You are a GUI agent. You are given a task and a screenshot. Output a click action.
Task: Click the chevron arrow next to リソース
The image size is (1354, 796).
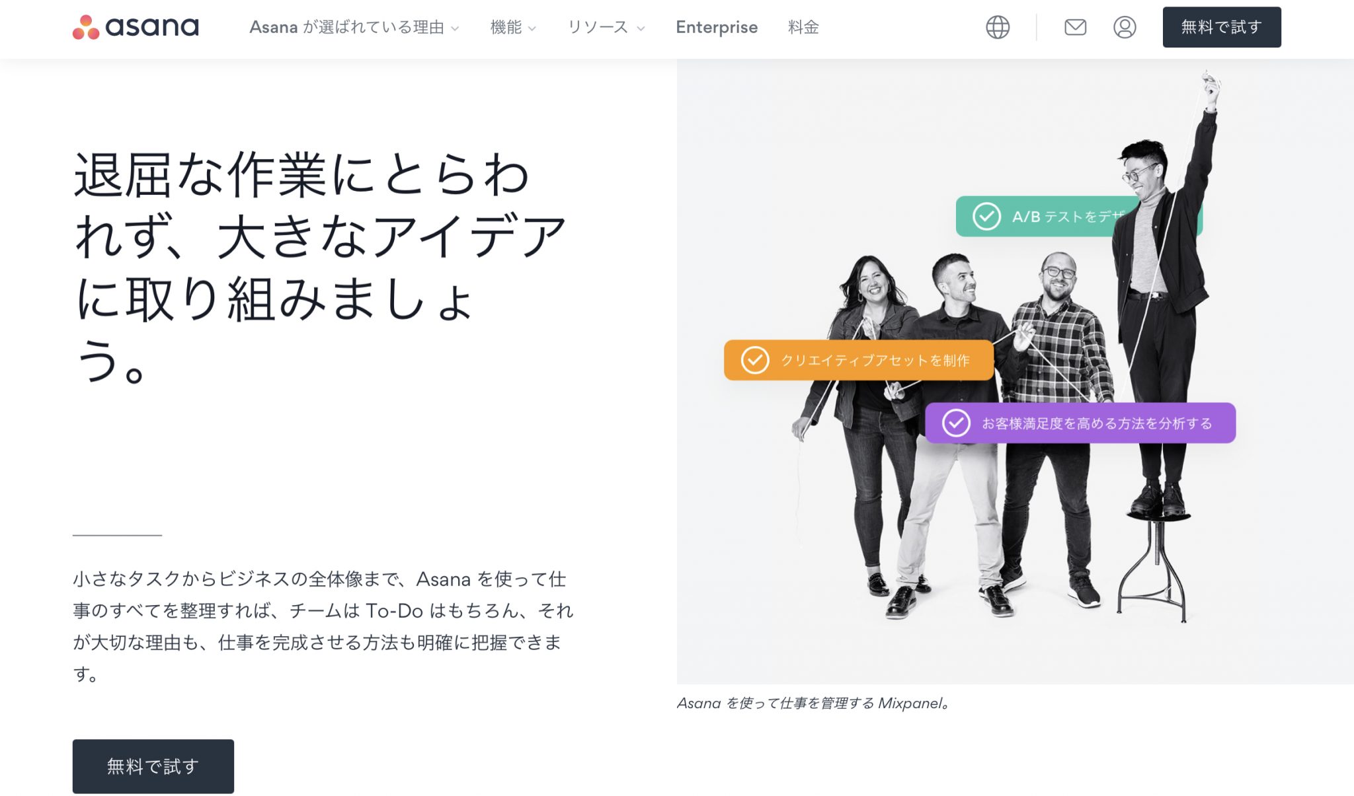point(641,28)
